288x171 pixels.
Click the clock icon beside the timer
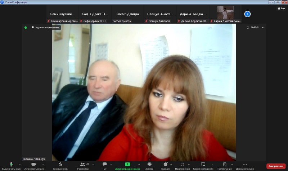tap(248, 28)
